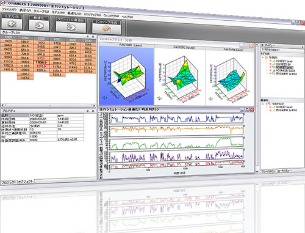Click the horizontal scrollbar under the group table
Viewport: 305px width, 233px height.
[48, 105]
